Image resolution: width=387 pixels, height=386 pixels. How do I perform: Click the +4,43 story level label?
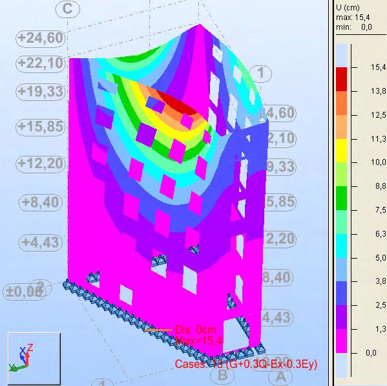(41, 242)
